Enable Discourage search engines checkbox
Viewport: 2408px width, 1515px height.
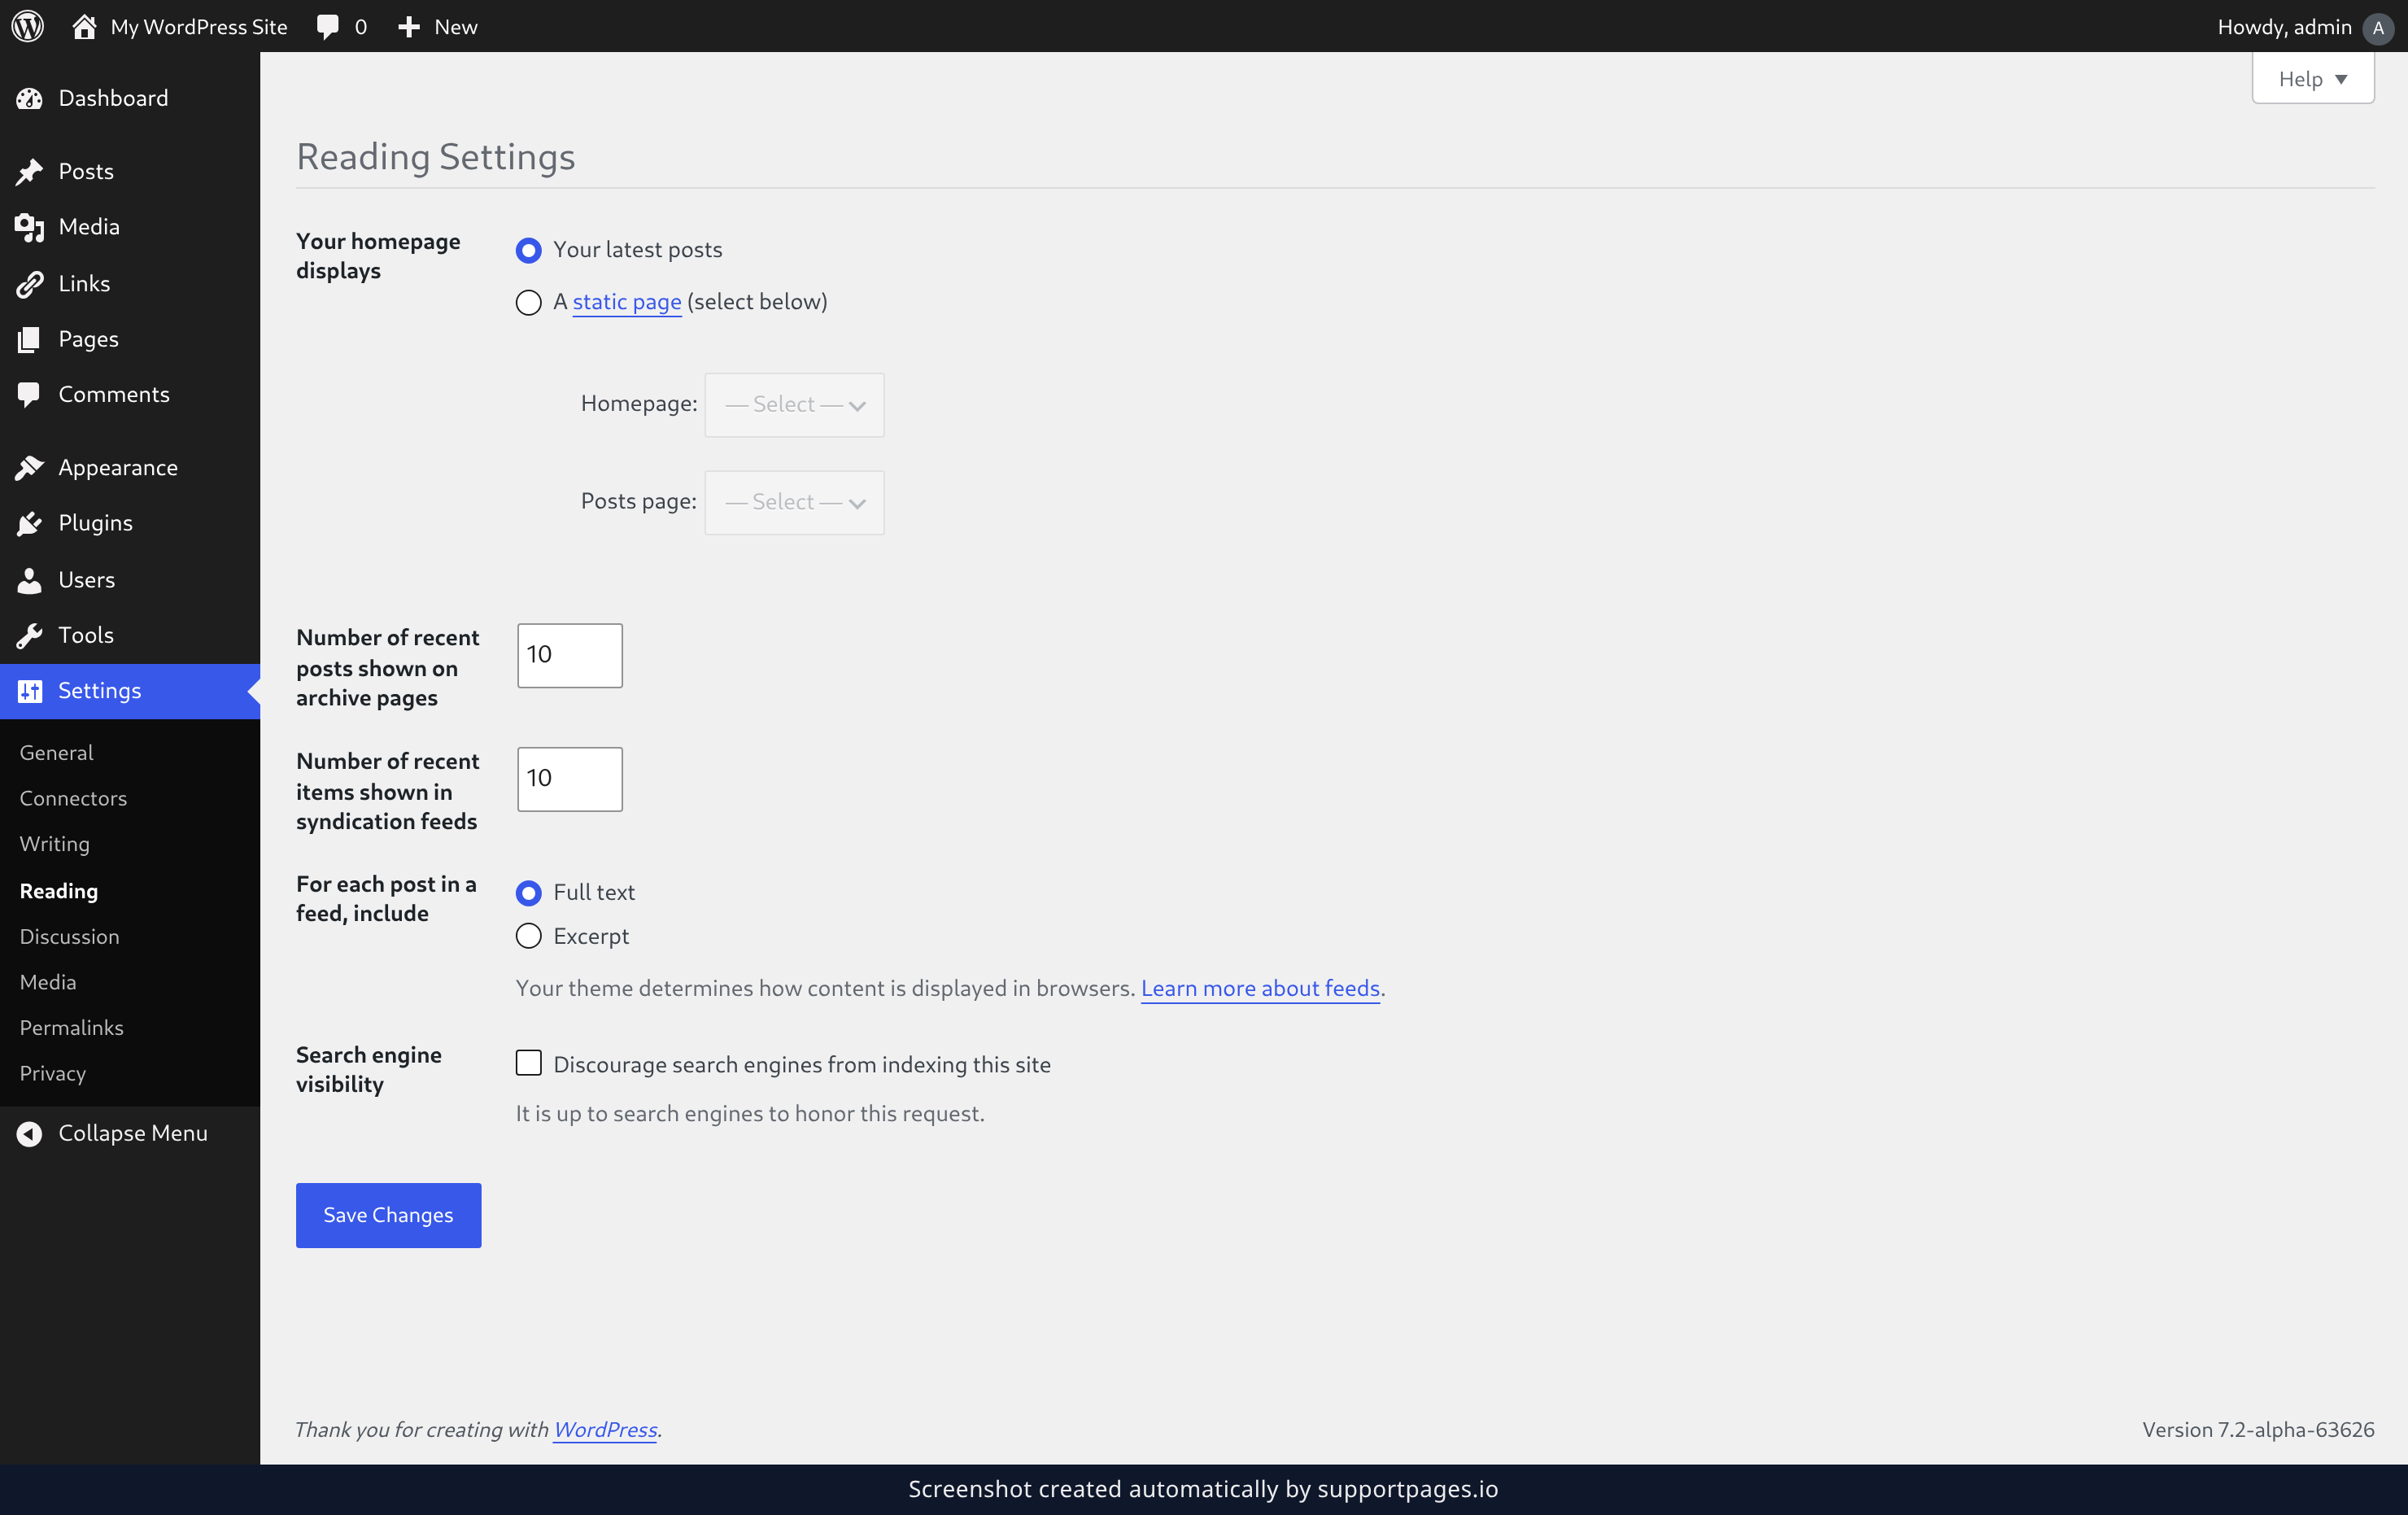tap(528, 1063)
